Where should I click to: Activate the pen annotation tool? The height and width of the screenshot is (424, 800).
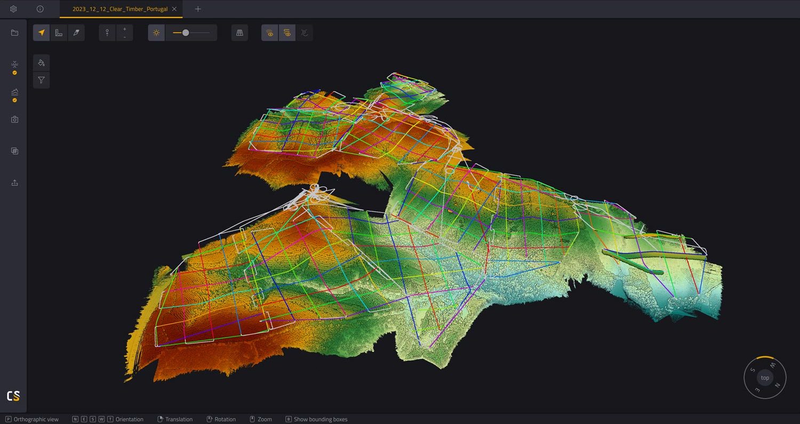click(x=76, y=33)
